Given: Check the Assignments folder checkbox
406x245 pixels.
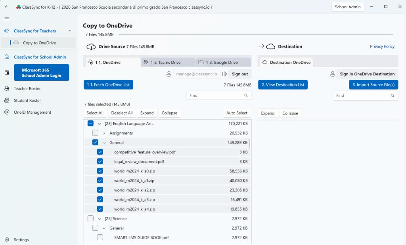Looking at the screenshot, I should (95, 133).
